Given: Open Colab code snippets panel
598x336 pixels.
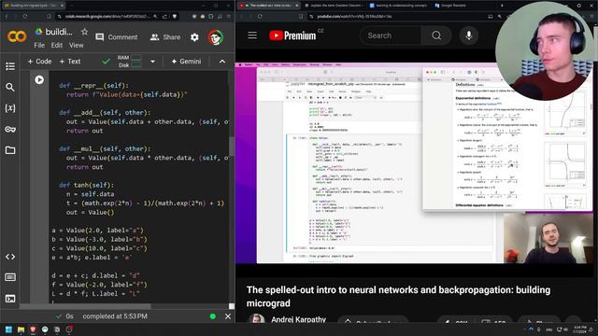Looking at the screenshot, I should point(10,257).
